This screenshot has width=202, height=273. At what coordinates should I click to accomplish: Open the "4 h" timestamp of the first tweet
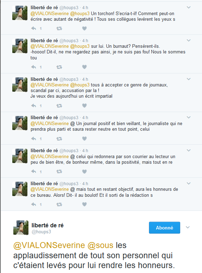coord(85,8)
